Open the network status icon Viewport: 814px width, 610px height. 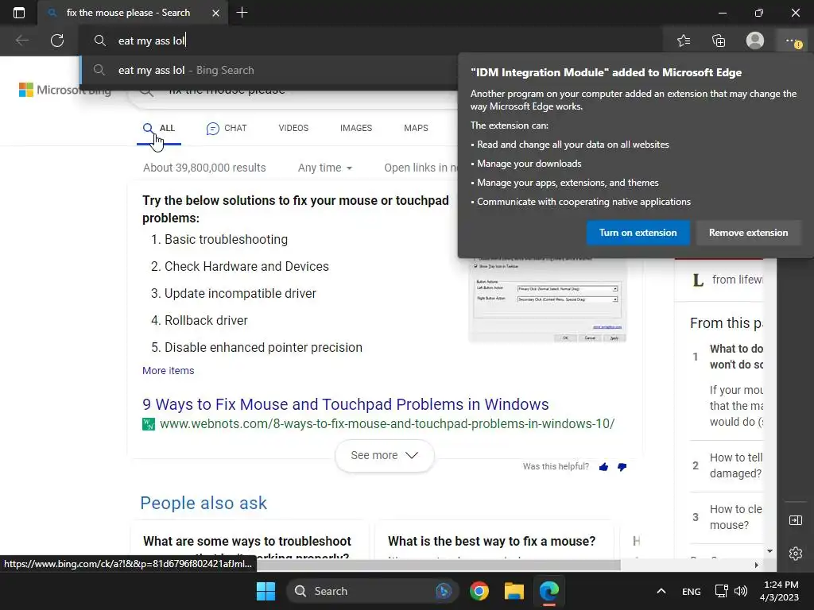pyautogui.click(x=721, y=591)
